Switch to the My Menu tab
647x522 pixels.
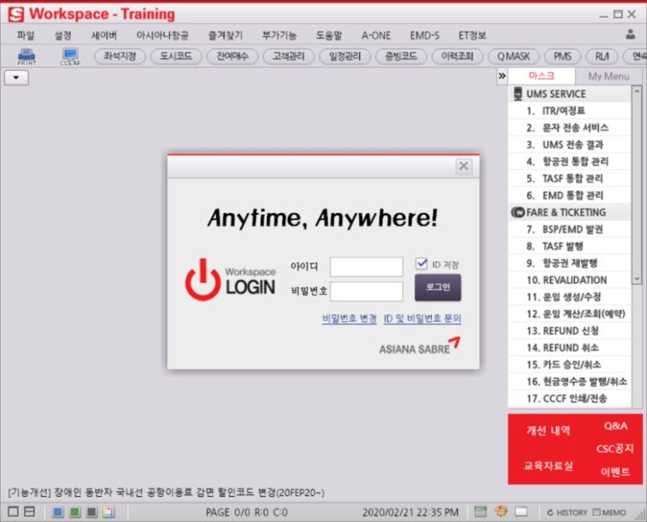pos(608,76)
